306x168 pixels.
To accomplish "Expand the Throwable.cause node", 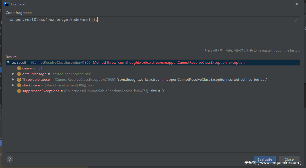I will 13,80.
